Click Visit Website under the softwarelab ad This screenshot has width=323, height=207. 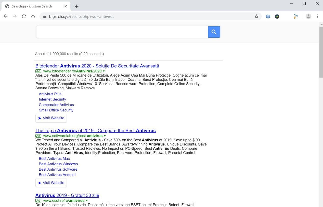(51, 183)
